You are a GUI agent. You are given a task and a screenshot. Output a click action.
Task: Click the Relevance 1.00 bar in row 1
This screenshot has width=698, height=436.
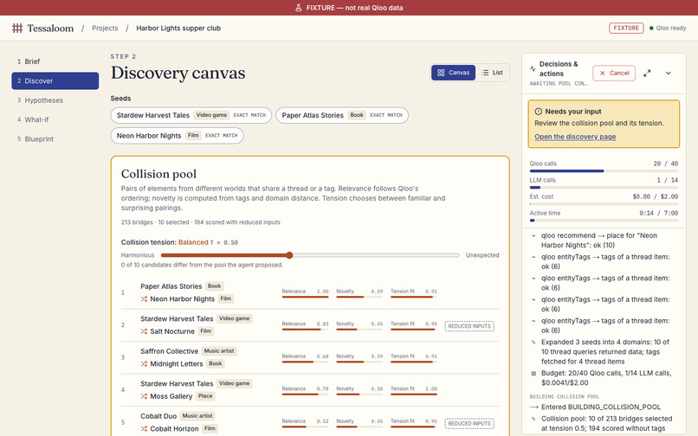click(305, 297)
